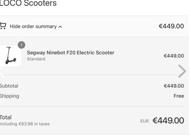This screenshot has height=137, width=191.
Task: Click the Standard variant label
Action: click(36, 59)
